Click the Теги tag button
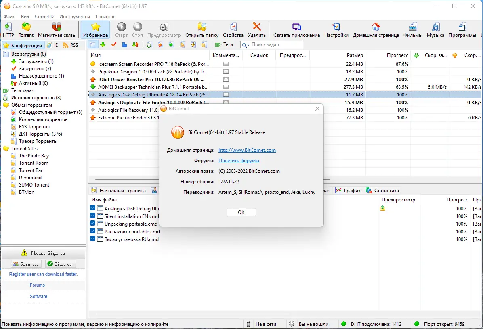 tap(224, 45)
